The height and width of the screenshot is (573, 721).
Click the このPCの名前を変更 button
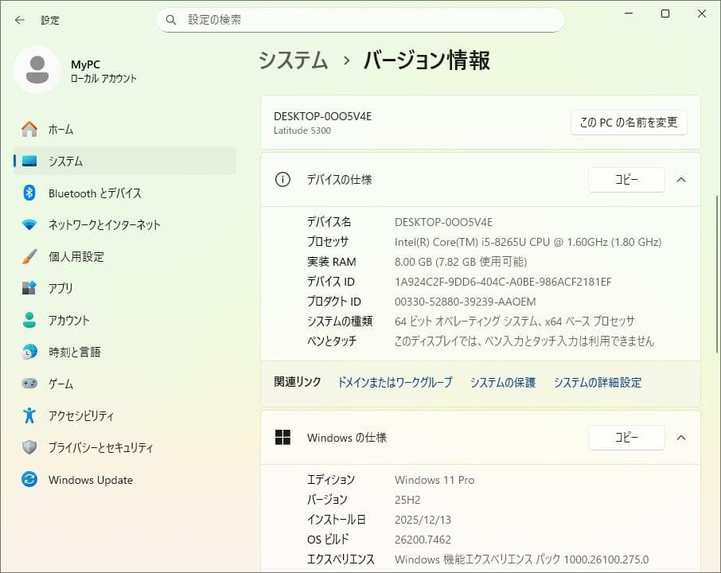click(x=628, y=123)
